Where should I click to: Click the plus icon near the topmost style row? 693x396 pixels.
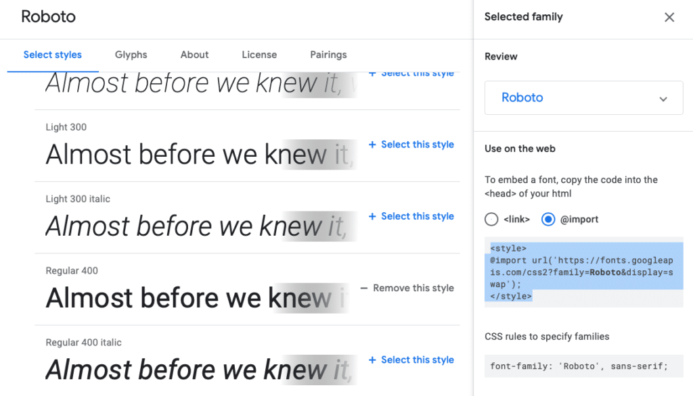click(374, 72)
